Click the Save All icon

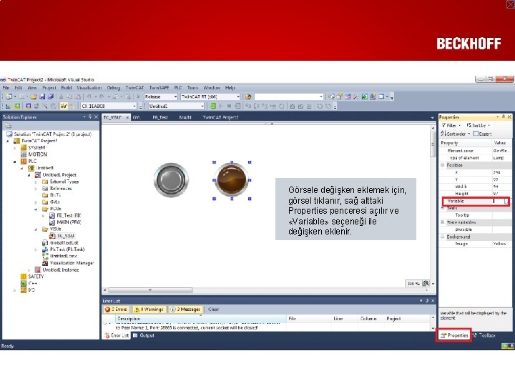tap(51, 96)
